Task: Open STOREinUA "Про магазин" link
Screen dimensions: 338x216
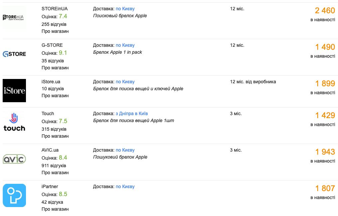Action: (x=55, y=31)
